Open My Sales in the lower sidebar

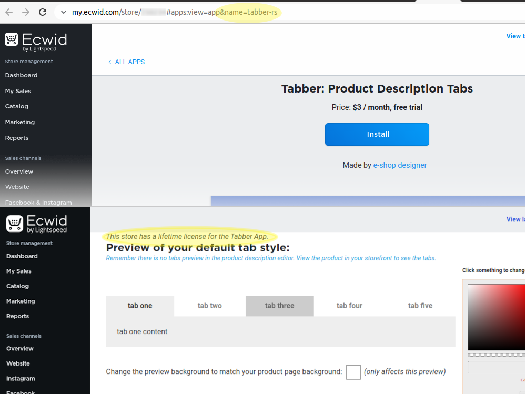coord(19,271)
